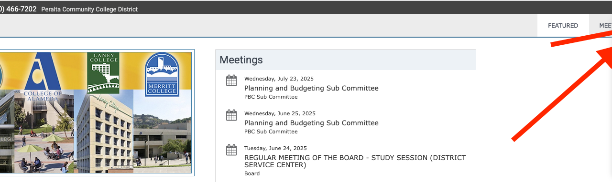Image resolution: width=612 pixels, height=182 pixels.
Task: Click Peralta Community College District header text
Action: (89, 10)
